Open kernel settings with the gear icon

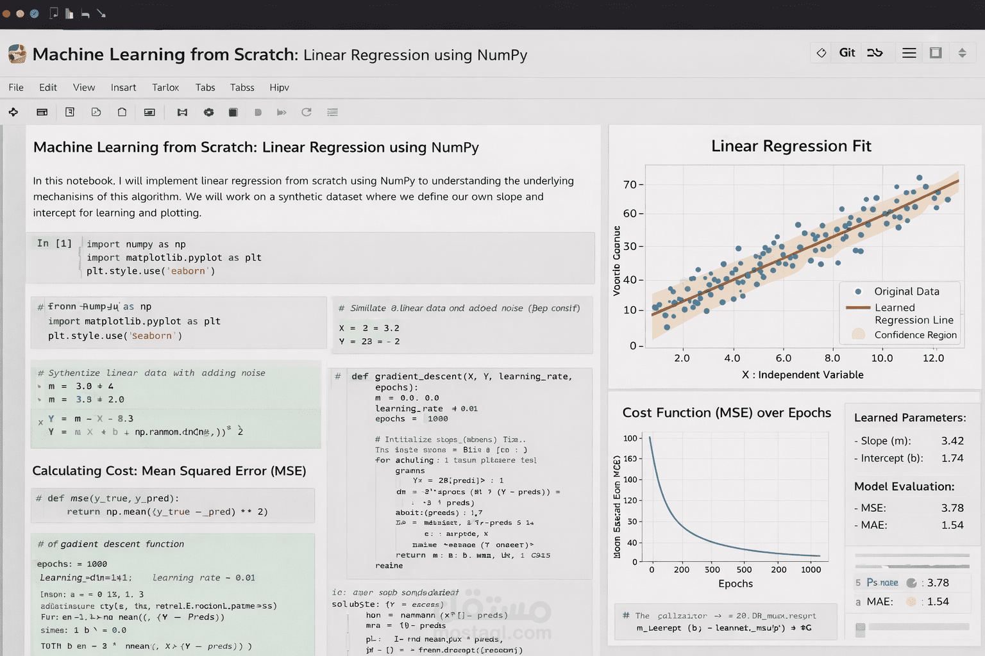coord(208,112)
